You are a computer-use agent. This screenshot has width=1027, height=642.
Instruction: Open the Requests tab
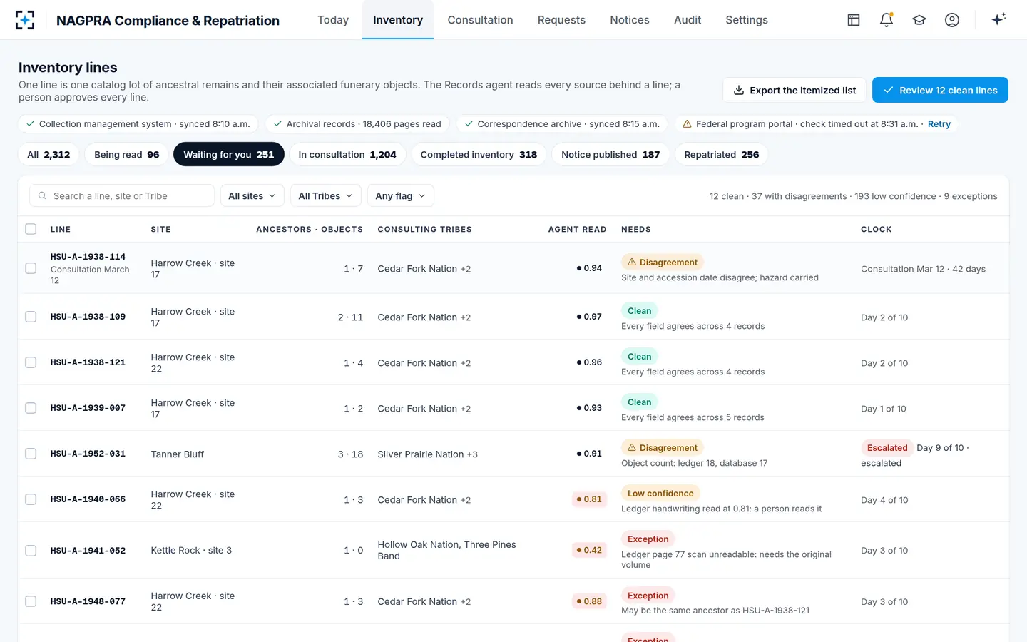[561, 20]
